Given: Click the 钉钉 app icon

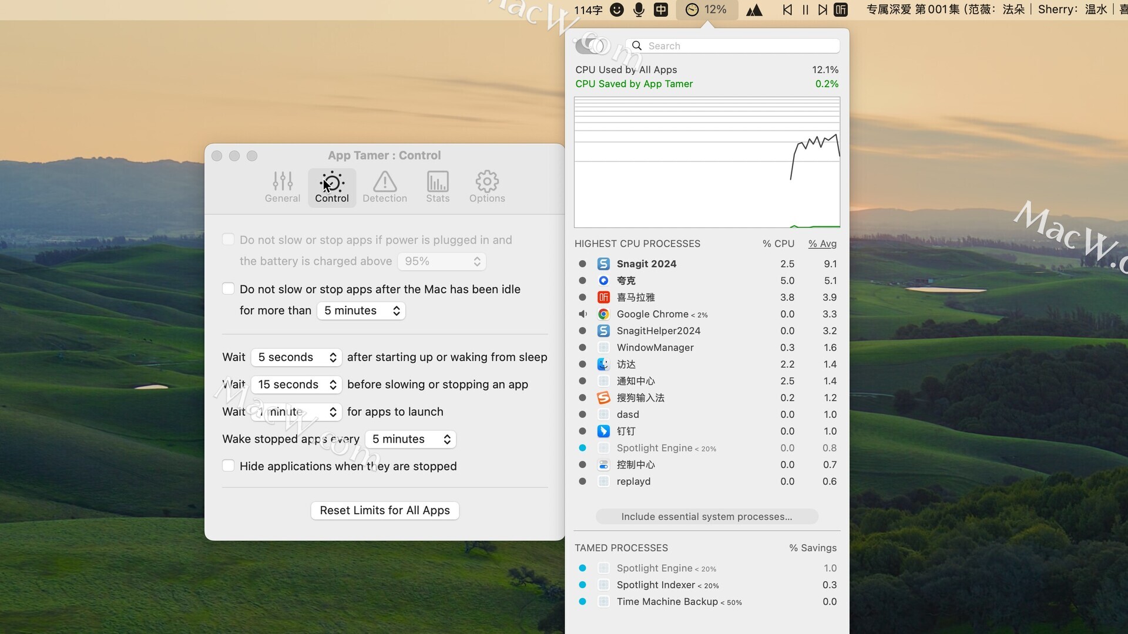Looking at the screenshot, I should click(x=603, y=431).
